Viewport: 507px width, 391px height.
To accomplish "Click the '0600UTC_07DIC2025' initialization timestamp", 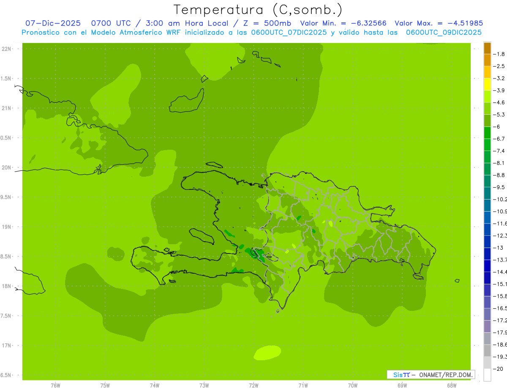I will pos(289,32).
